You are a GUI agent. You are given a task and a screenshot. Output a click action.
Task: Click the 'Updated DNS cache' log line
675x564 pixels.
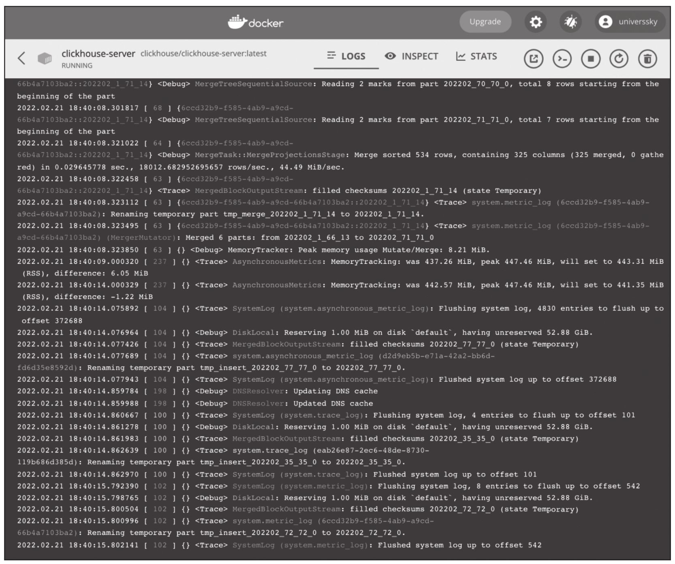(x=195, y=404)
